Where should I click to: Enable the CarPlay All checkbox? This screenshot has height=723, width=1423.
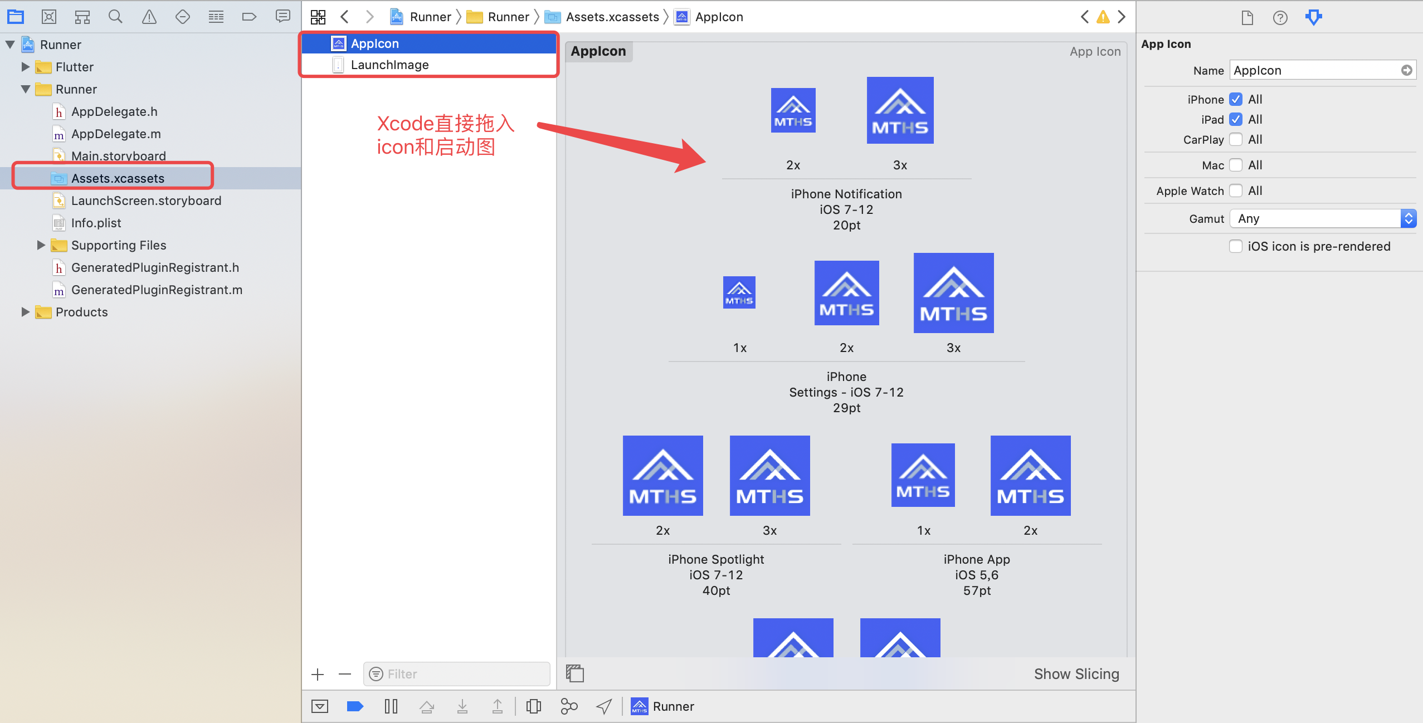click(x=1235, y=139)
